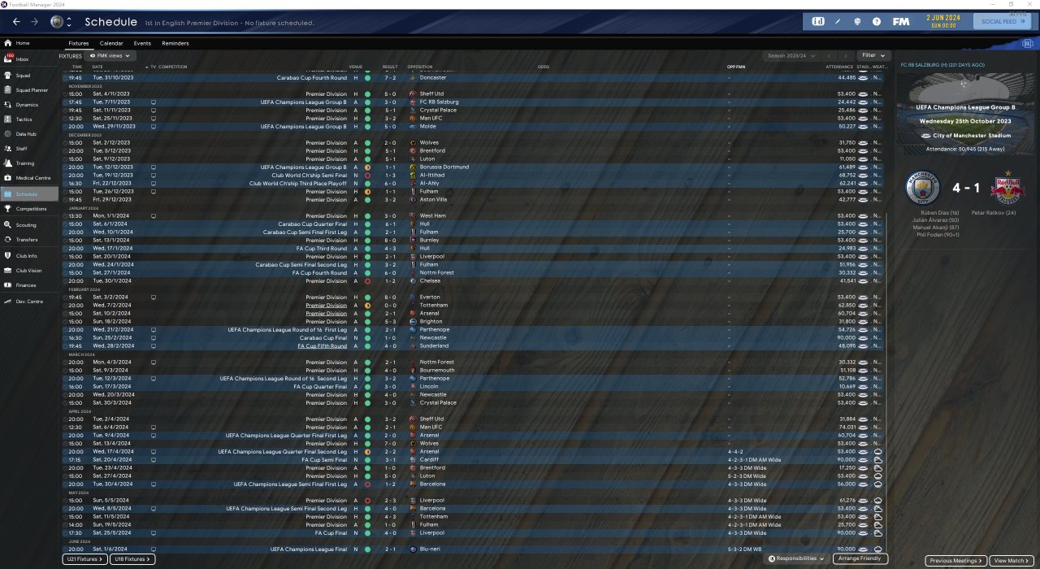Select the 31/10/2023 Doncaster row radio circle
1040x569 pixels.
tap(66, 78)
